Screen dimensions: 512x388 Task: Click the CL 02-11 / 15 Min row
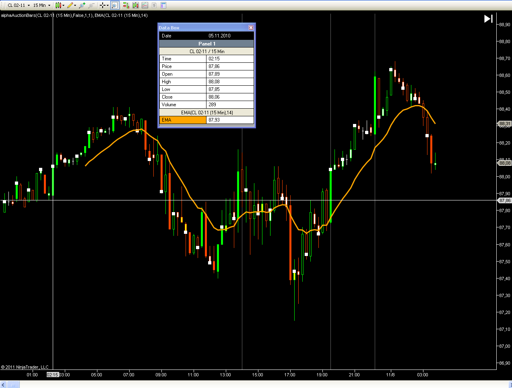coord(206,52)
